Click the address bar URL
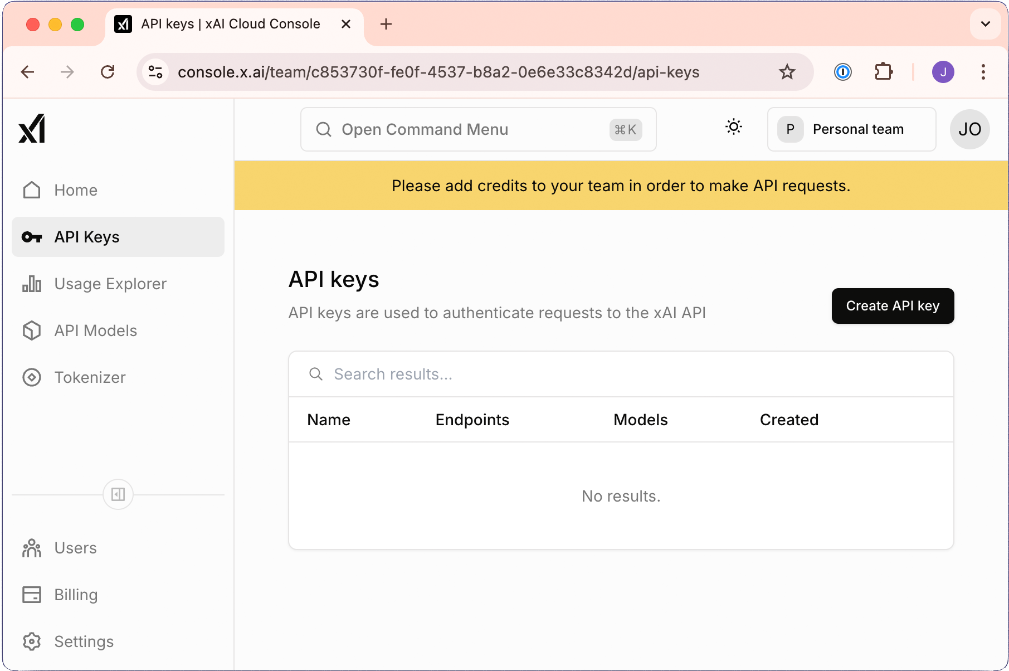This screenshot has width=1009, height=671. click(x=438, y=72)
